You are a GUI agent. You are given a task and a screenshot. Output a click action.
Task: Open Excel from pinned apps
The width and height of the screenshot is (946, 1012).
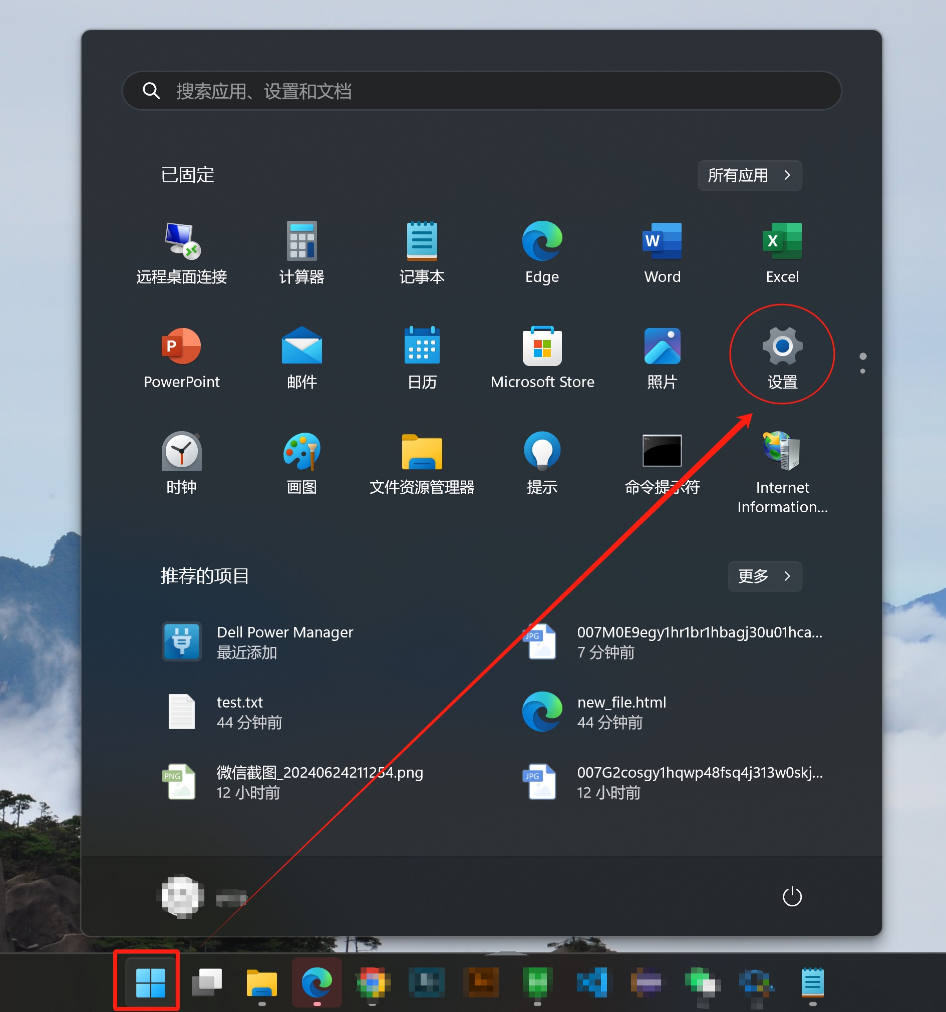(782, 253)
